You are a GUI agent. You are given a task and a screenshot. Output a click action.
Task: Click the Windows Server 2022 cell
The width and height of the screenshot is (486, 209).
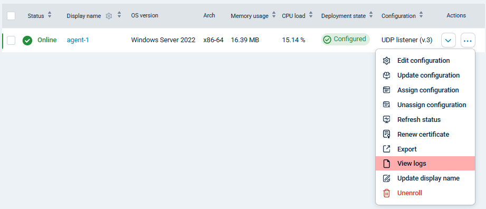click(x=164, y=40)
